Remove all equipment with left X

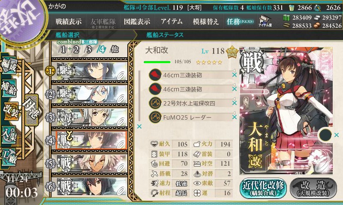[139, 126]
